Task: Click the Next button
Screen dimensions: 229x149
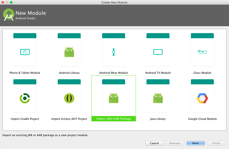Action: tap(195, 143)
